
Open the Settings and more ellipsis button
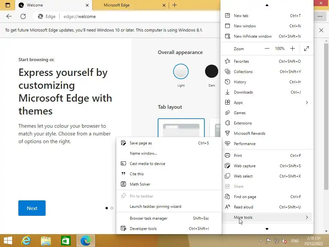point(320,16)
